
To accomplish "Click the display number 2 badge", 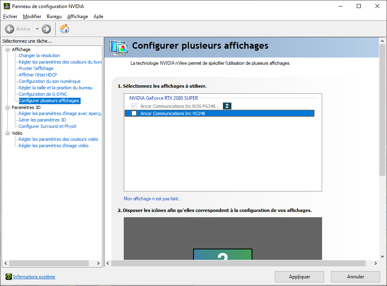I will [227, 106].
